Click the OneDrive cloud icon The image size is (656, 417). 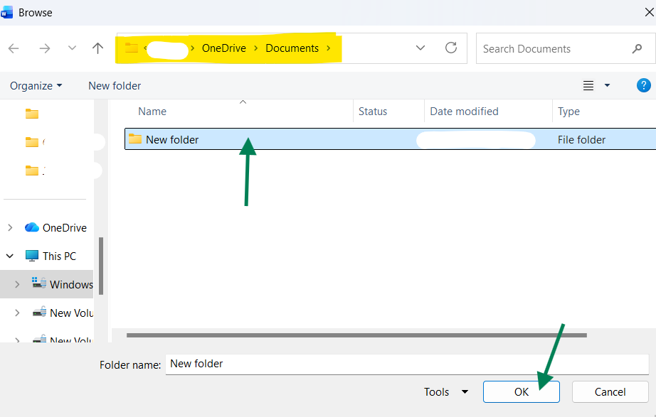[x=32, y=227]
